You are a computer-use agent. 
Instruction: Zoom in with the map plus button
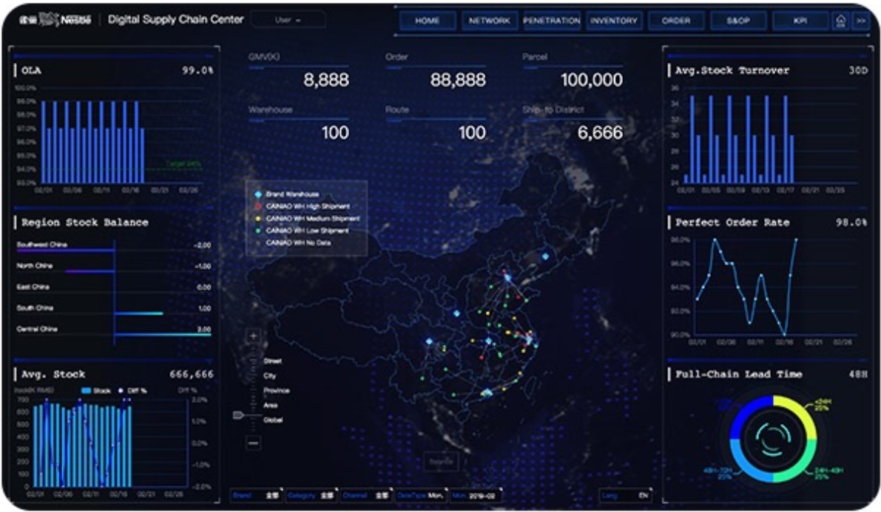(254, 336)
